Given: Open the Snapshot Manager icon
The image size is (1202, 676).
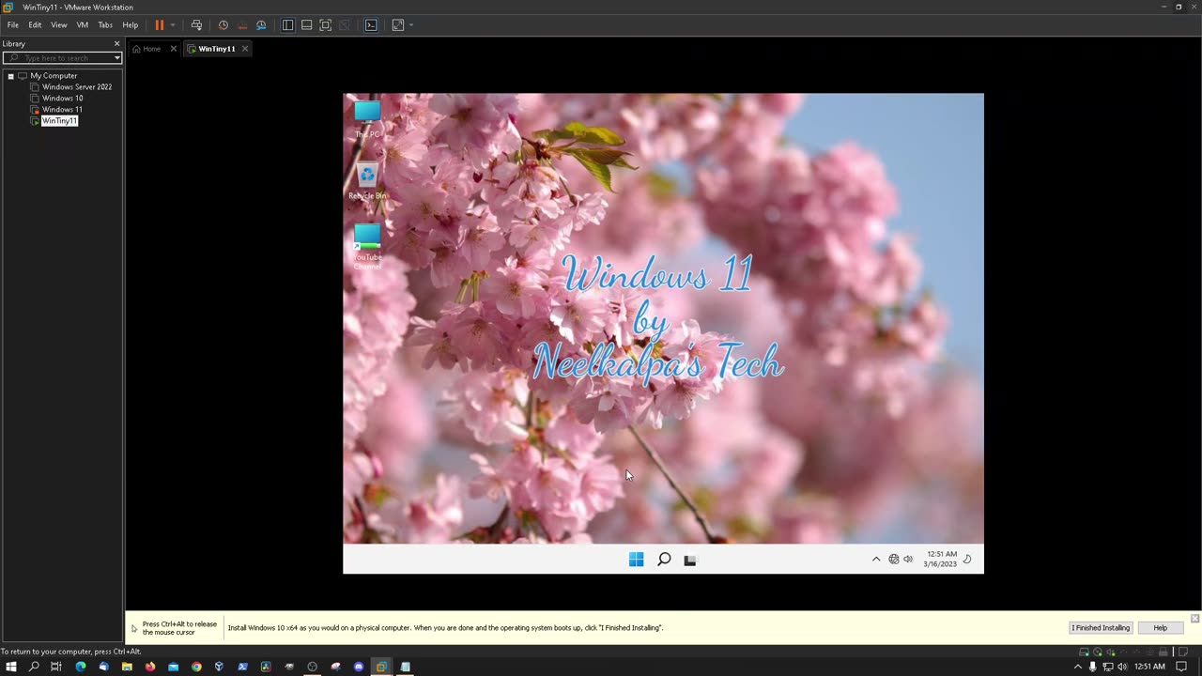Looking at the screenshot, I should click(x=261, y=25).
